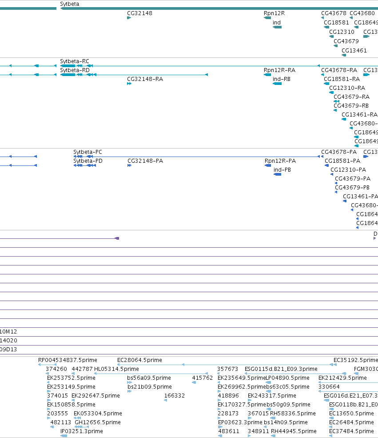
Task: Click the EC13650.5prime EST label
Action: tap(351, 414)
